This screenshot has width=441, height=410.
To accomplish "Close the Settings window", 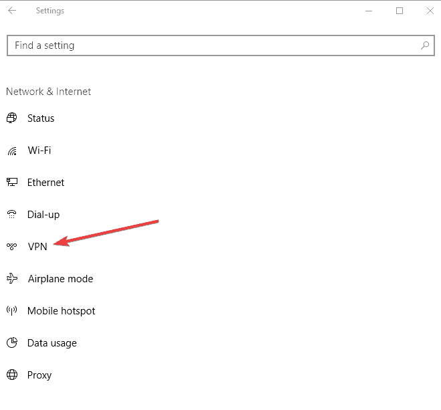I will (430, 11).
